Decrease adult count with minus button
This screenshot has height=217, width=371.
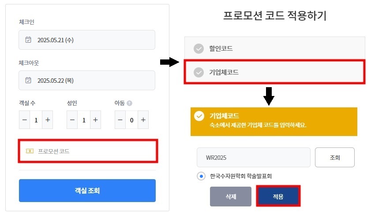72,120
